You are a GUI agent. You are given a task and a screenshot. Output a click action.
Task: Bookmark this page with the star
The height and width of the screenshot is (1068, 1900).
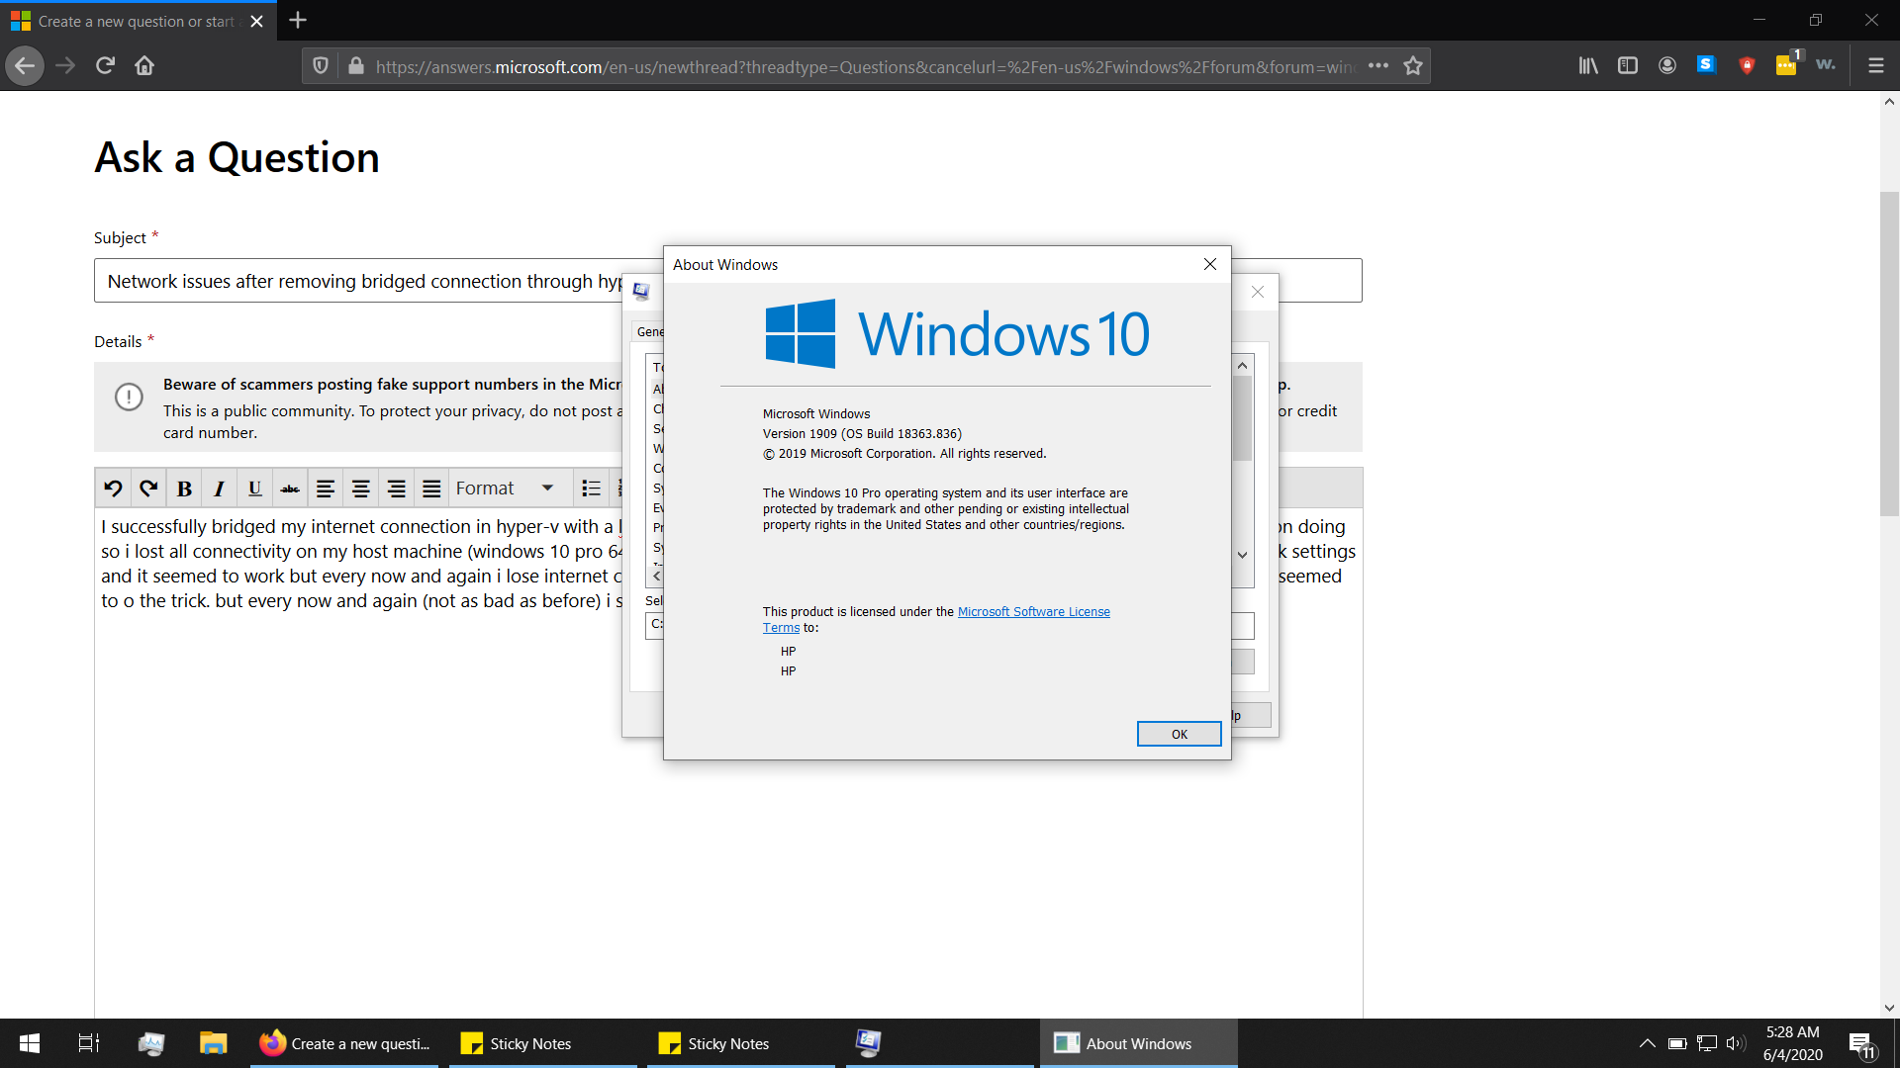point(1413,66)
